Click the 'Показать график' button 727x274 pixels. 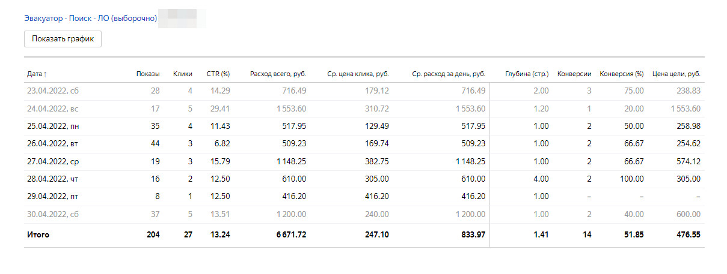63,39
